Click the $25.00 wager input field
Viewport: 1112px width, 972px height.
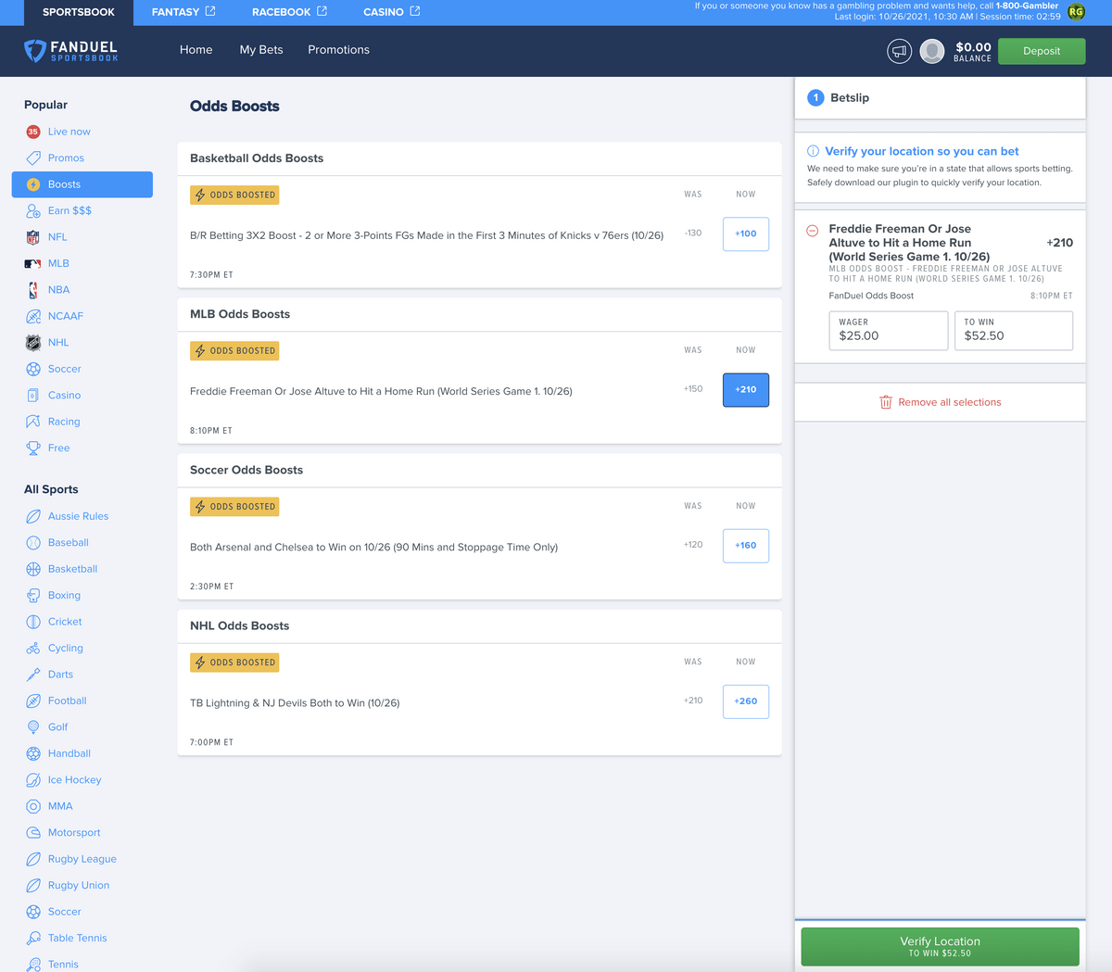(x=888, y=331)
